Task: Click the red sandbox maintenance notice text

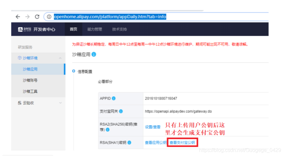Action: 160,44
